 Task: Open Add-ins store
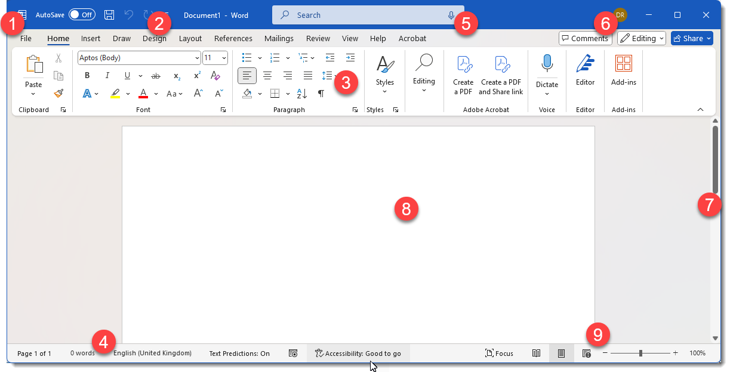pyautogui.click(x=624, y=72)
